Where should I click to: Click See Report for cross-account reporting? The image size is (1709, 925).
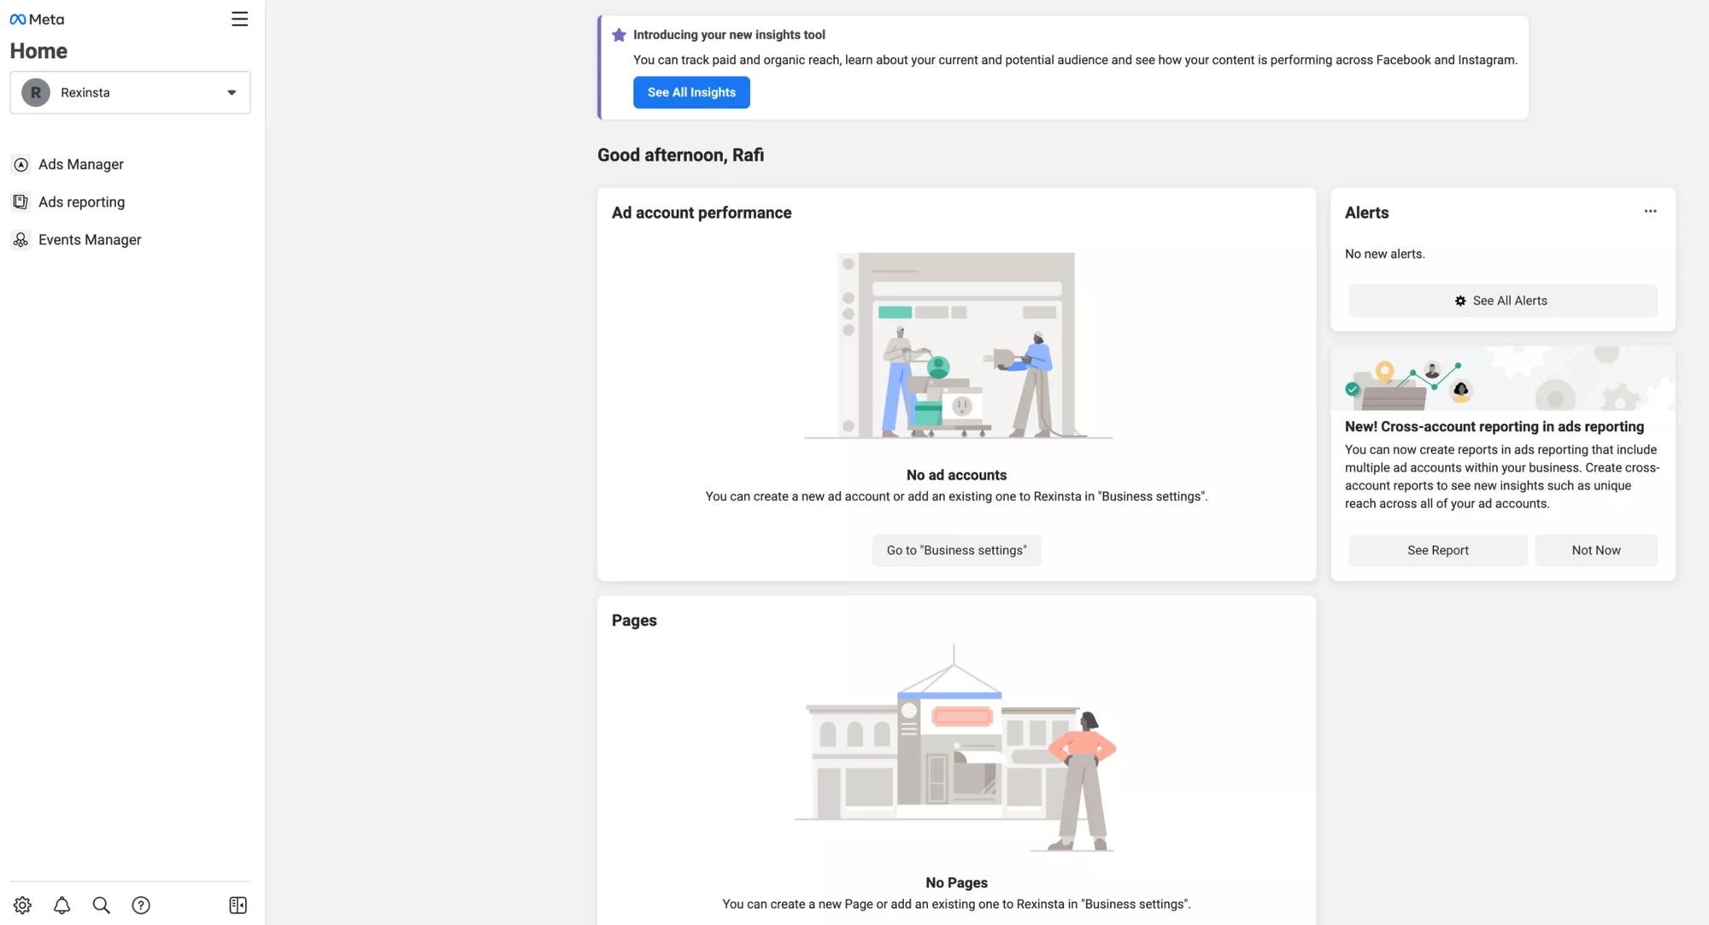click(x=1438, y=550)
